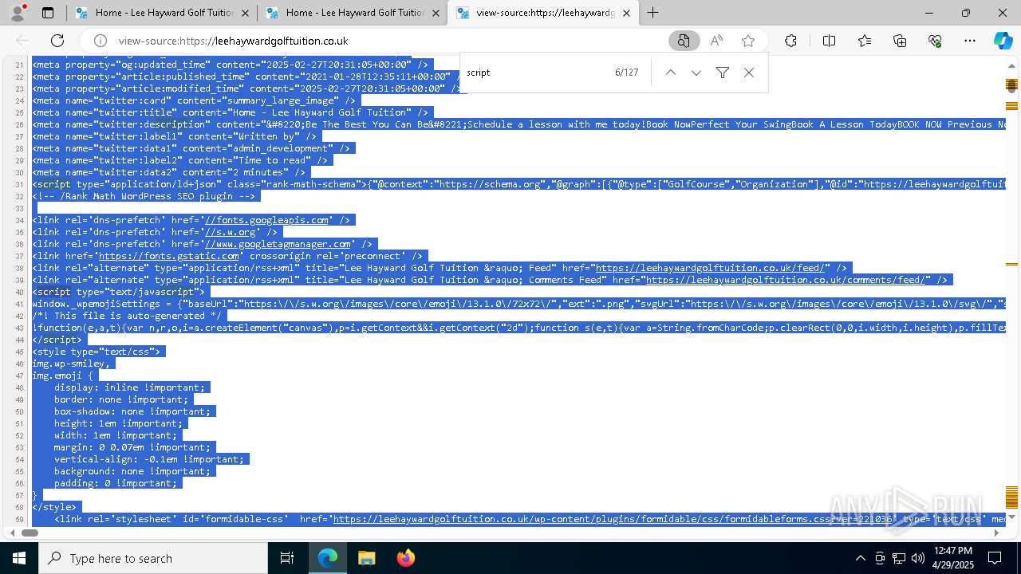Launch Firefox from the taskbar
Viewport: 1021px width, 574px height.
tap(405, 558)
